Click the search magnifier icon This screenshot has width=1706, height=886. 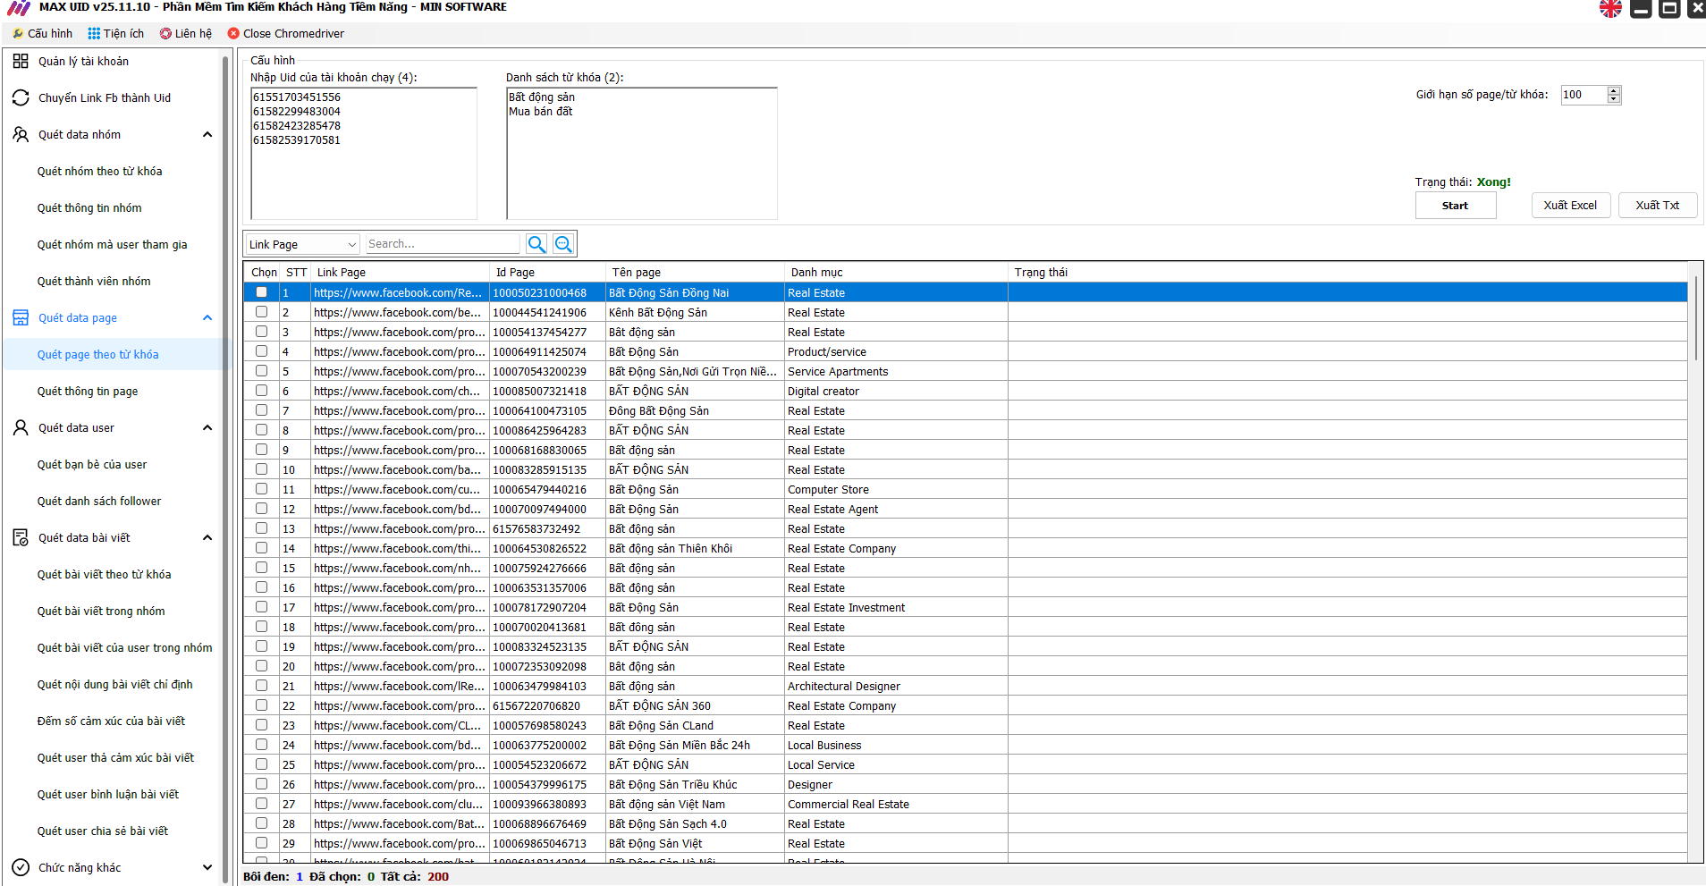pos(536,244)
